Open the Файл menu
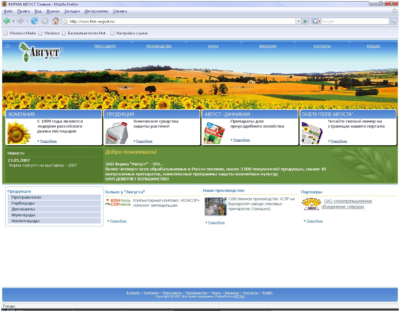Image resolution: width=400 pixels, height=311 pixels. (8, 11)
